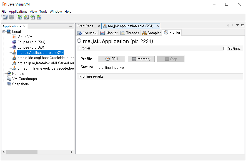Click the Profiling results section header
Screen dimensions: 246x161
click(160, 76)
